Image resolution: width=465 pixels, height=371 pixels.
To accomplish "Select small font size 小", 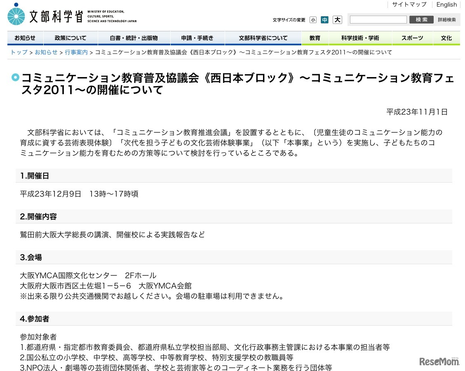I will tap(313, 19).
